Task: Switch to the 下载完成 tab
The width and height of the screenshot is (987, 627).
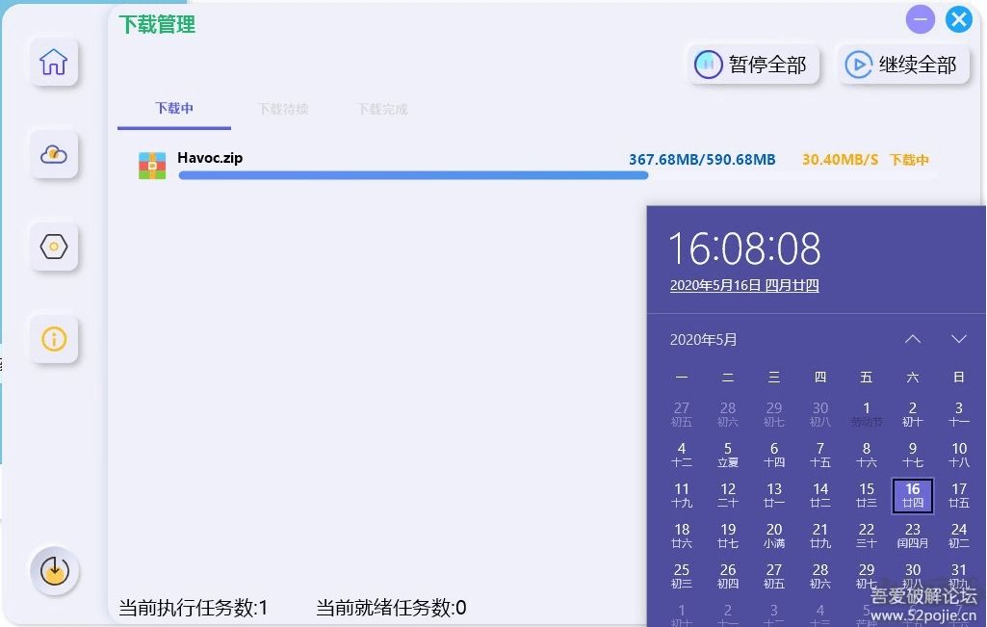Action: tap(382, 109)
